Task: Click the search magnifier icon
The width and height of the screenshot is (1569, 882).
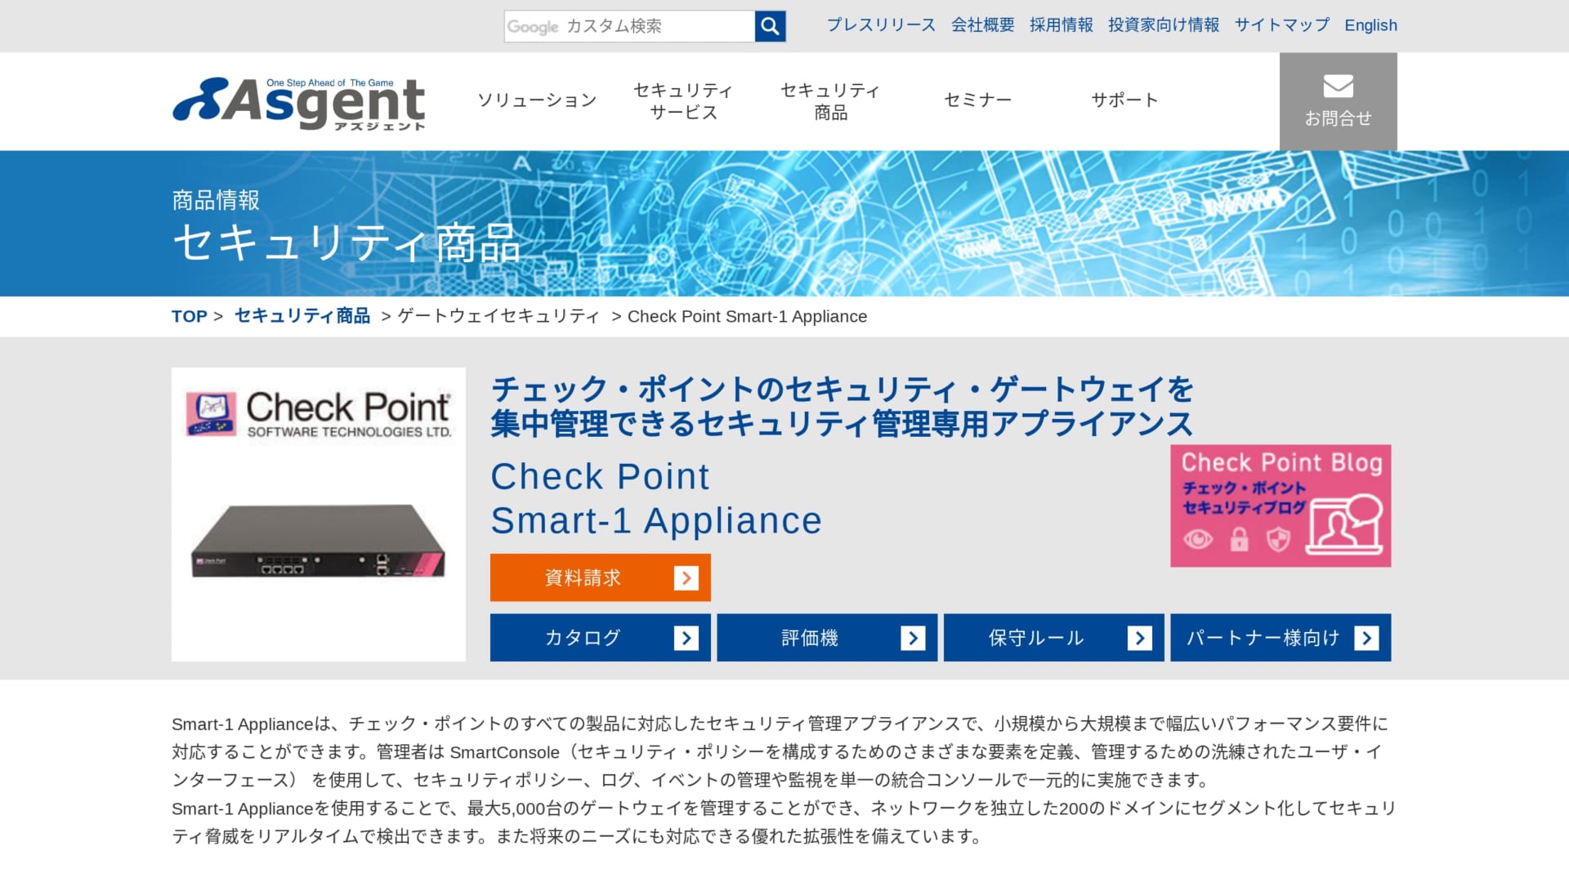Action: [x=769, y=25]
